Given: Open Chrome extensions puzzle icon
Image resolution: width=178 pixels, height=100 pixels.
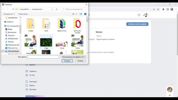Looking at the screenshot, I should (x=163, y=9).
